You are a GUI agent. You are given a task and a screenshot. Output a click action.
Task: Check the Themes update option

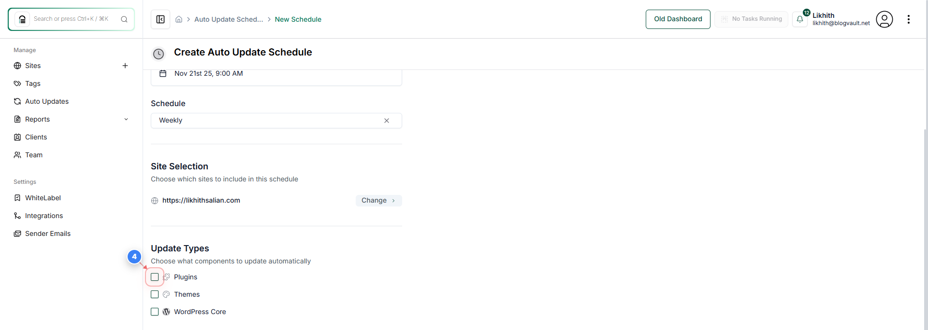tap(155, 294)
